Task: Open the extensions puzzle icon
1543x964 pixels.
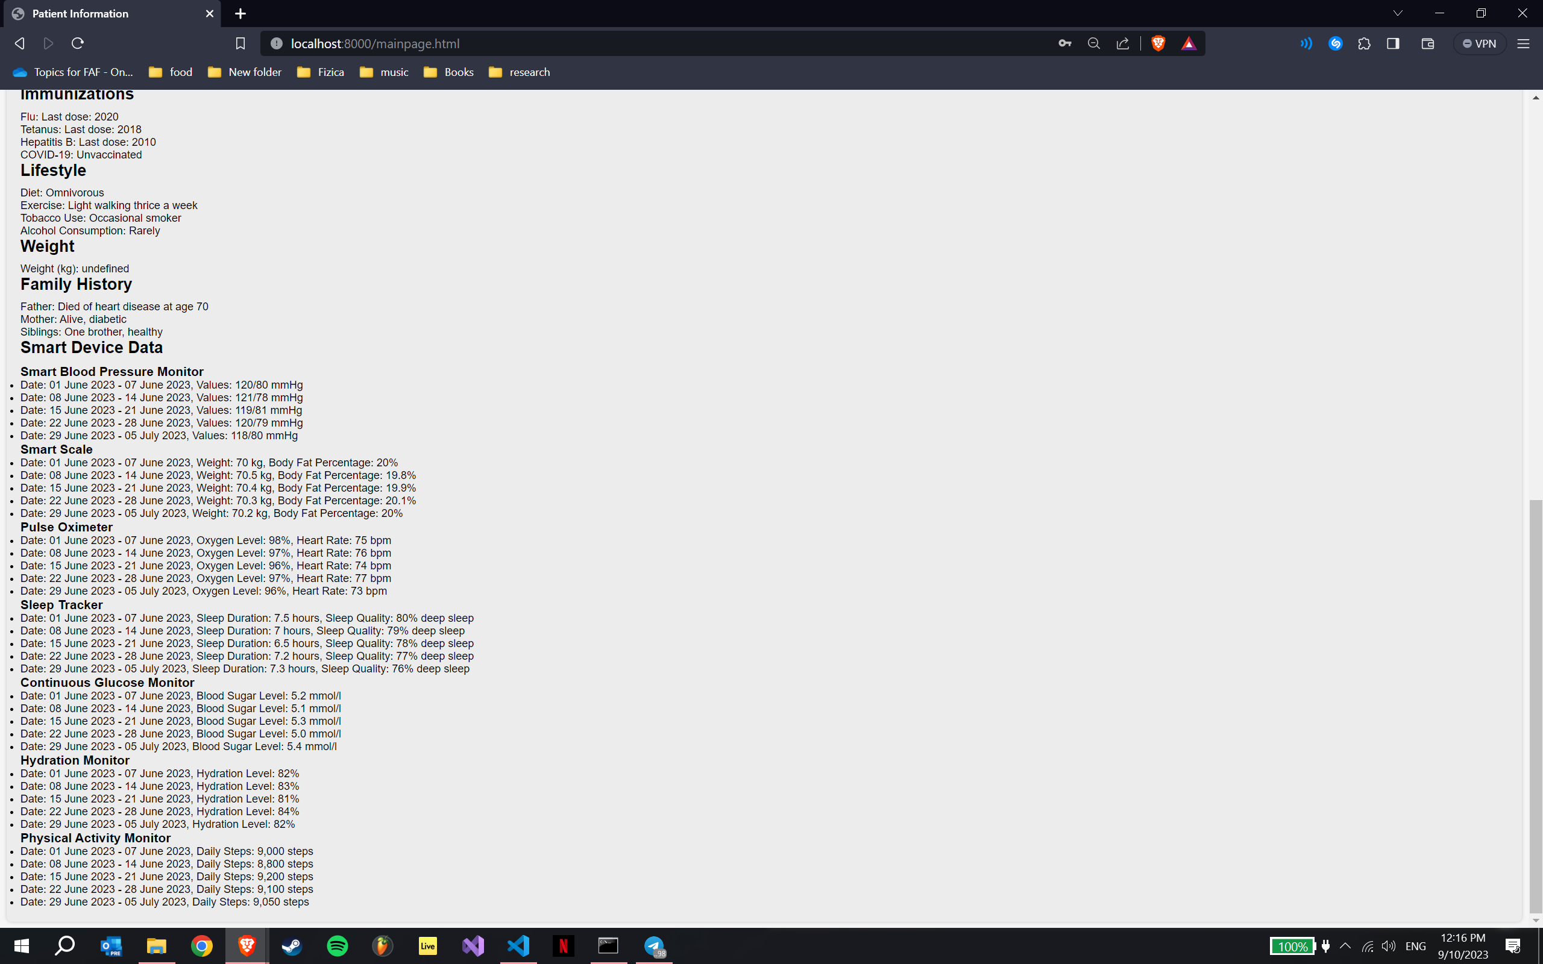Action: pos(1364,43)
